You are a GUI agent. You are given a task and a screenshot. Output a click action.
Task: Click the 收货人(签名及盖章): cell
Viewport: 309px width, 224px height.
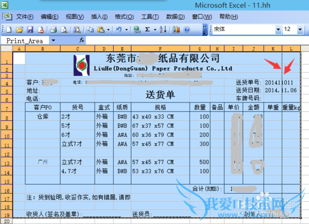pos(54,214)
